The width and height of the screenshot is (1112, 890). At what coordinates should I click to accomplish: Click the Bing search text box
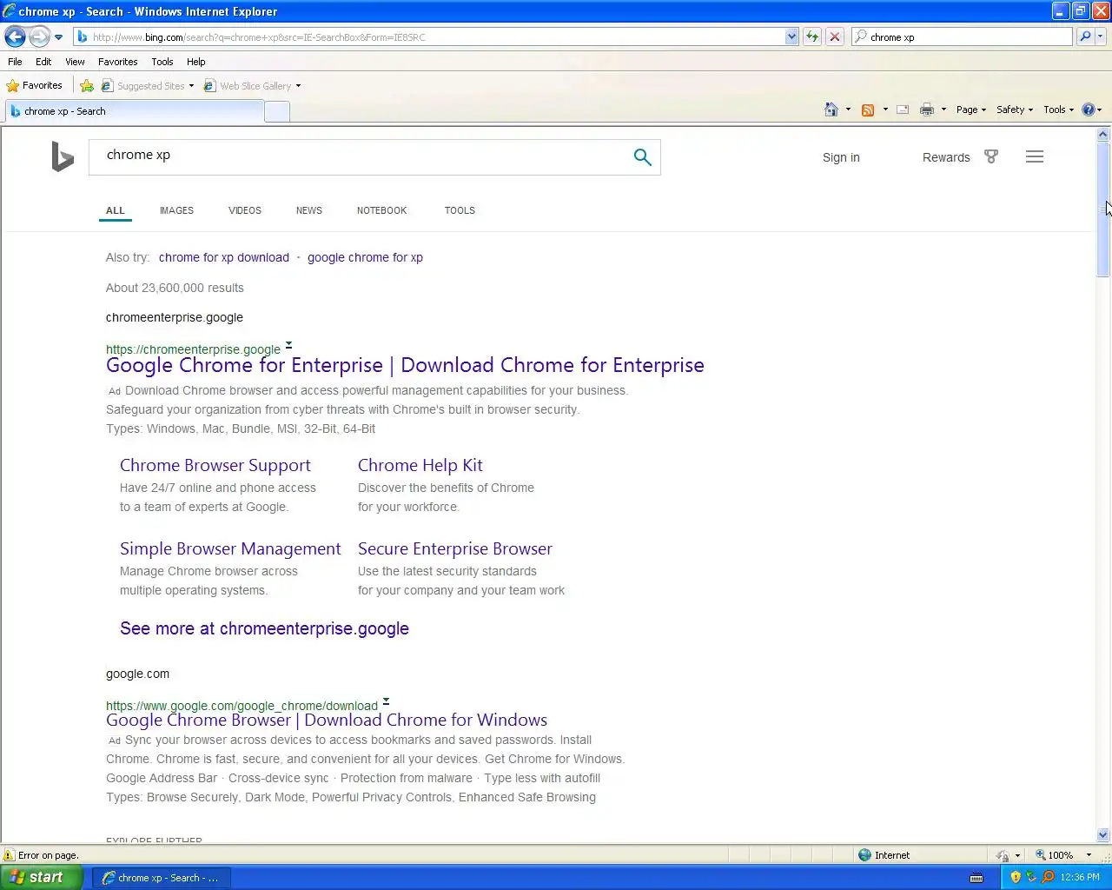click(x=361, y=156)
